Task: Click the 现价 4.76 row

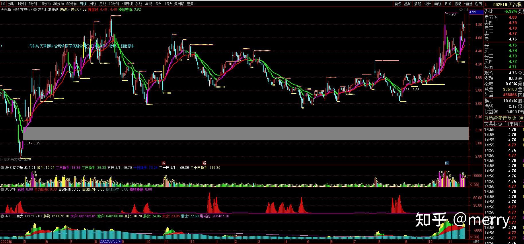Action: 504,73
